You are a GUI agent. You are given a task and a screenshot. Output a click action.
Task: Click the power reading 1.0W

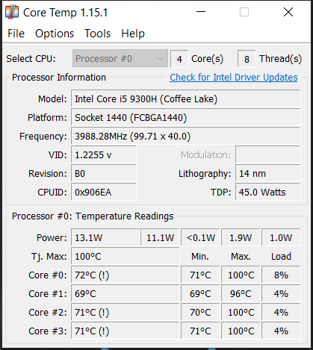[x=281, y=237]
